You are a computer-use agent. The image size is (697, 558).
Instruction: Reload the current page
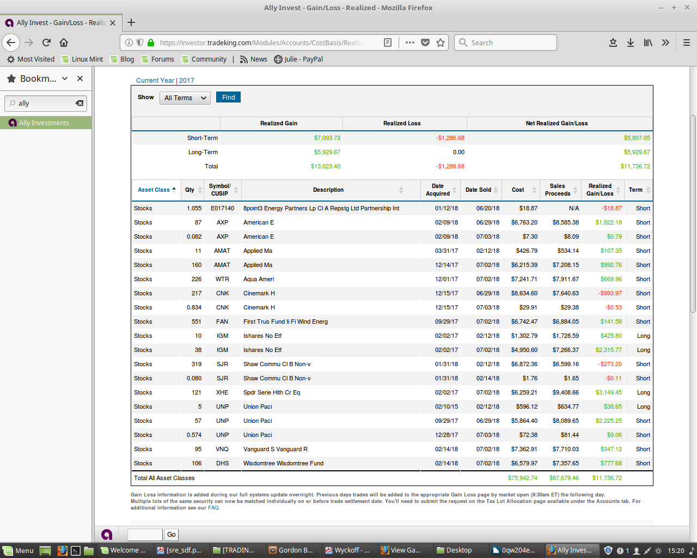[46, 43]
